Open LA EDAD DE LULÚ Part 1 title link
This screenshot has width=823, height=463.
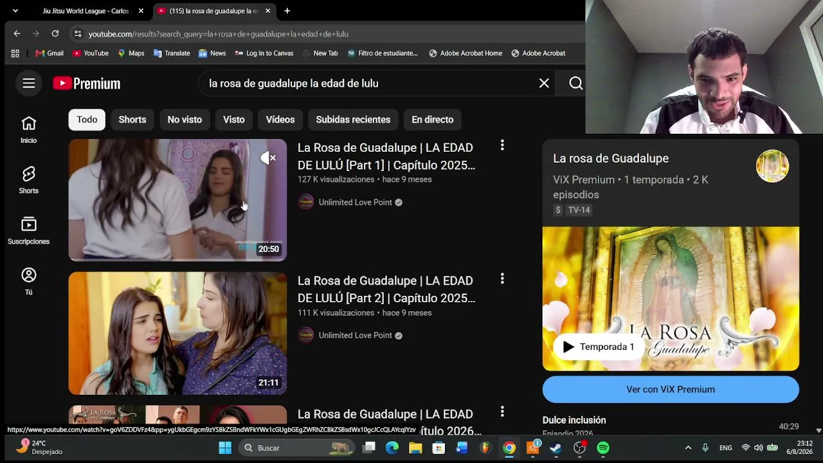pyautogui.click(x=386, y=156)
